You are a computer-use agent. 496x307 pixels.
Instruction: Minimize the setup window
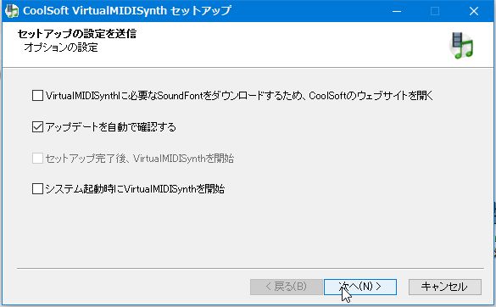click(397, 11)
